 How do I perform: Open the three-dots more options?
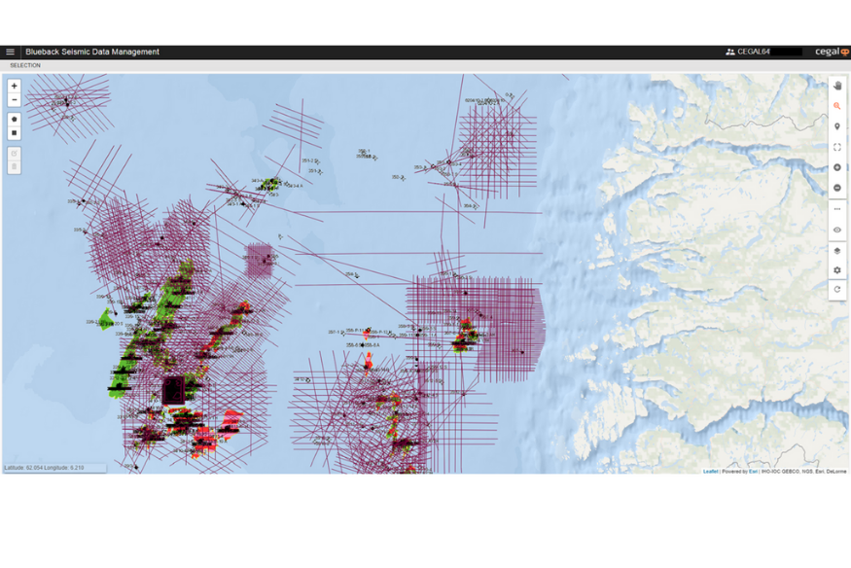tap(837, 209)
